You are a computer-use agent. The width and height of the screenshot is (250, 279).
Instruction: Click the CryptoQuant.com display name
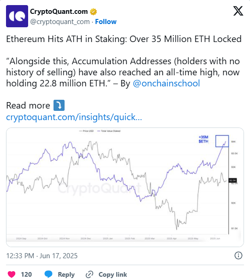tap(59, 12)
